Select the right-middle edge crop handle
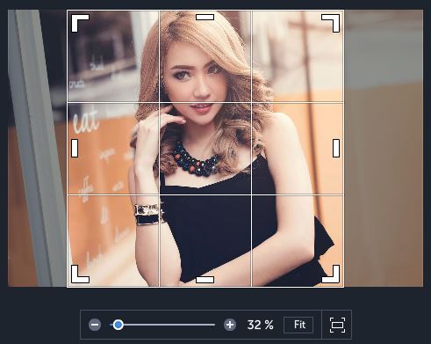The height and width of the screenshot is (344, 431). pyautogui.click(x=336, y=148)
